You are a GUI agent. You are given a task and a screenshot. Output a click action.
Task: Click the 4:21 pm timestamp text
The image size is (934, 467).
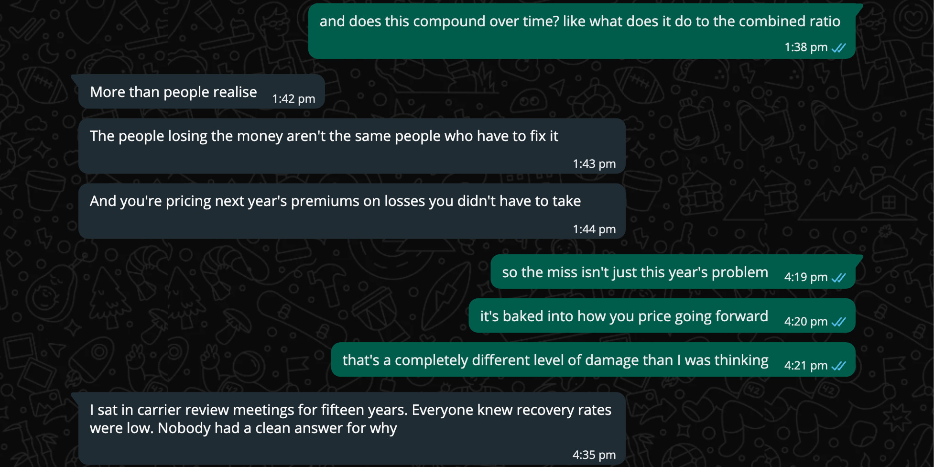805,366
